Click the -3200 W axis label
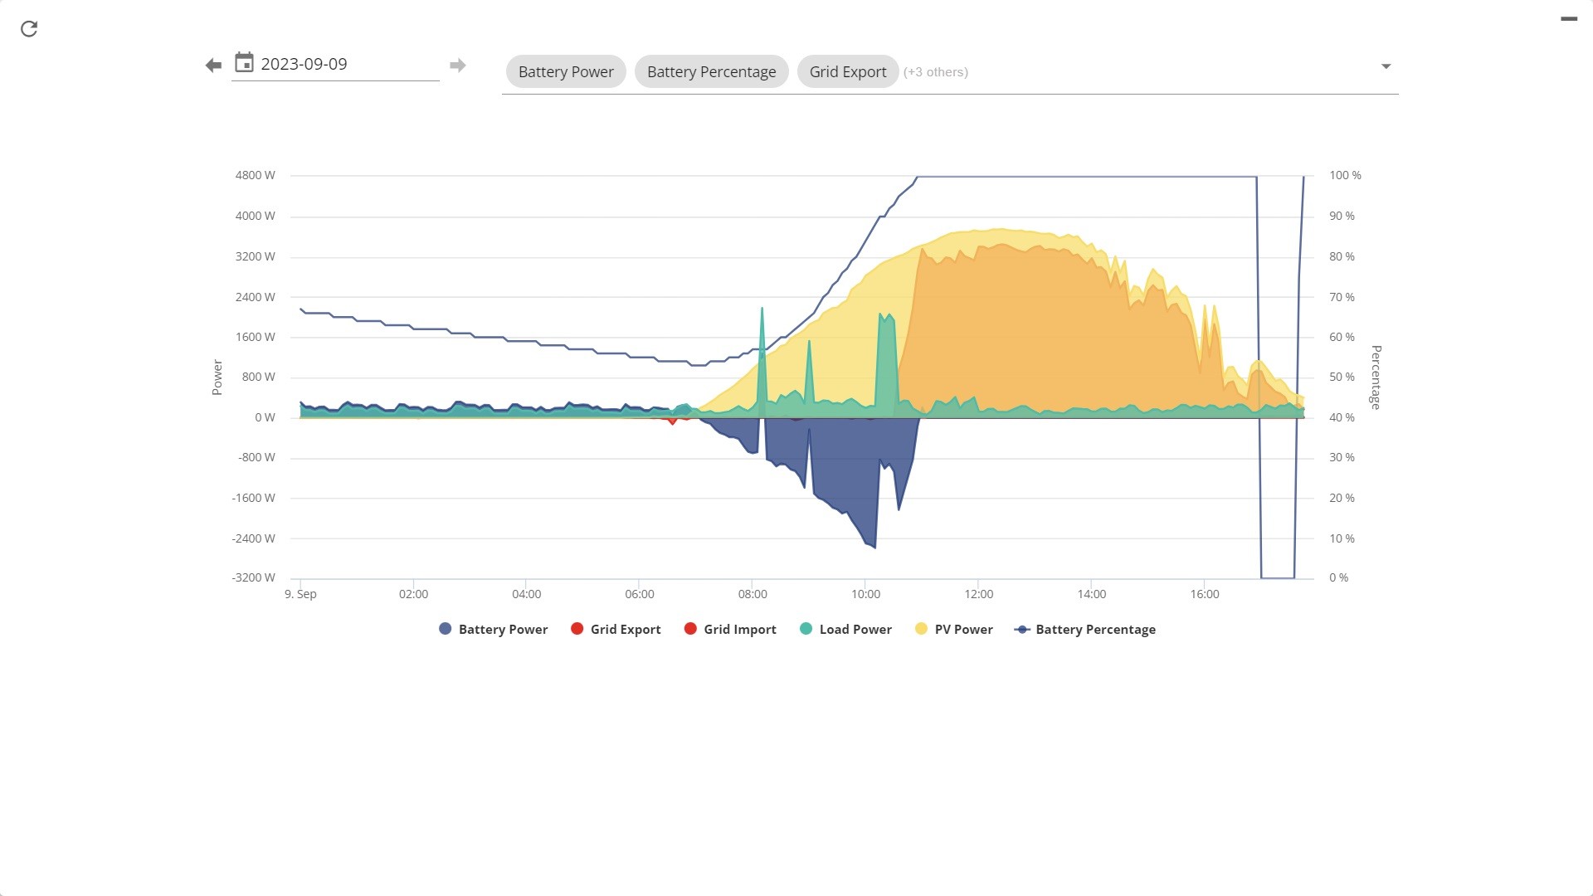Image resolution: width=1593 pixels, height=896 pixels. [253, 578]
